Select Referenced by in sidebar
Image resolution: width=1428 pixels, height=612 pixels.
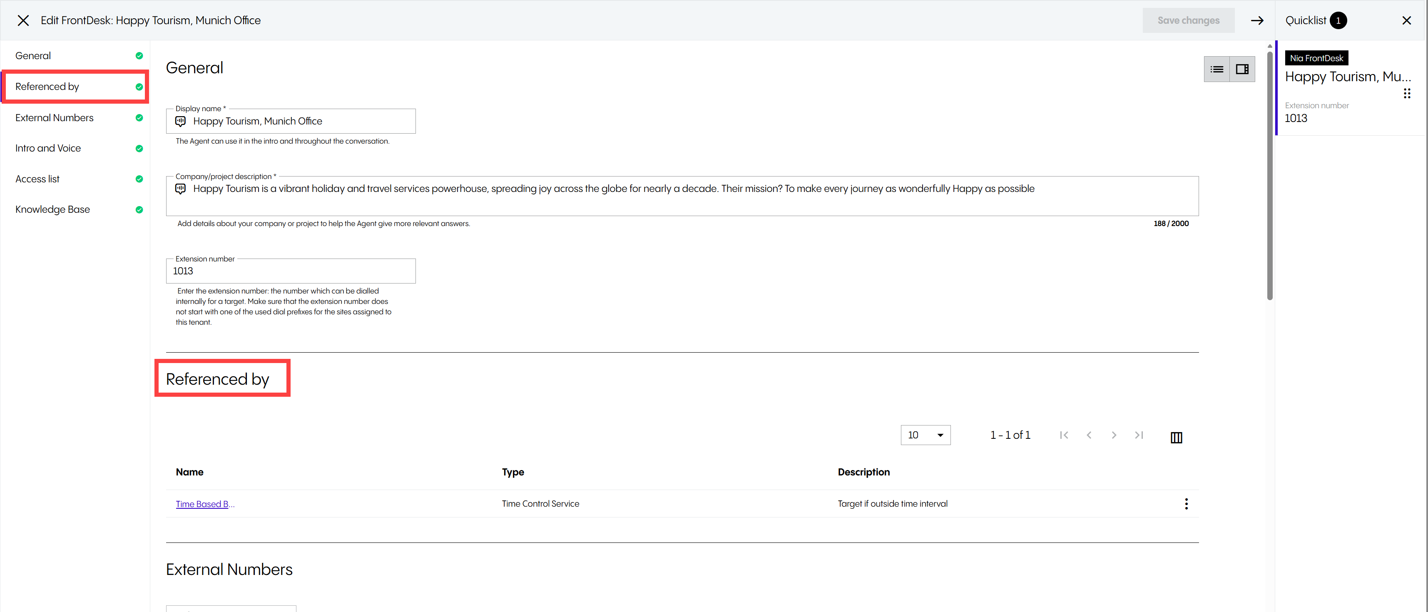click(x=75, y=87)
